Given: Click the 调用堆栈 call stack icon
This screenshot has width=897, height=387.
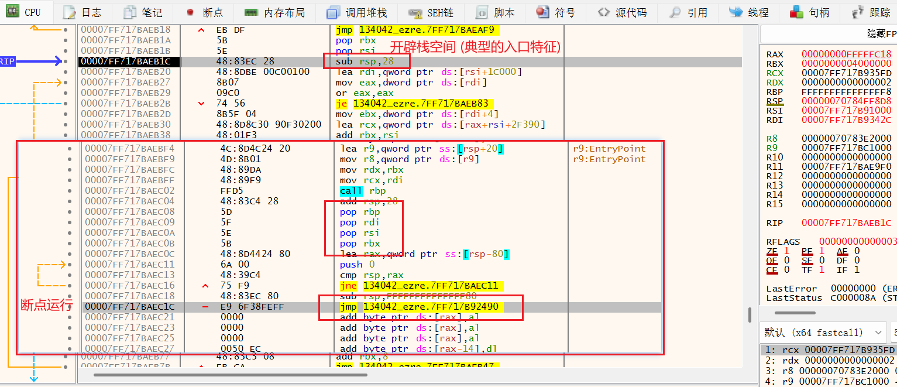Looking at the screenshot, I should (332, 12).
